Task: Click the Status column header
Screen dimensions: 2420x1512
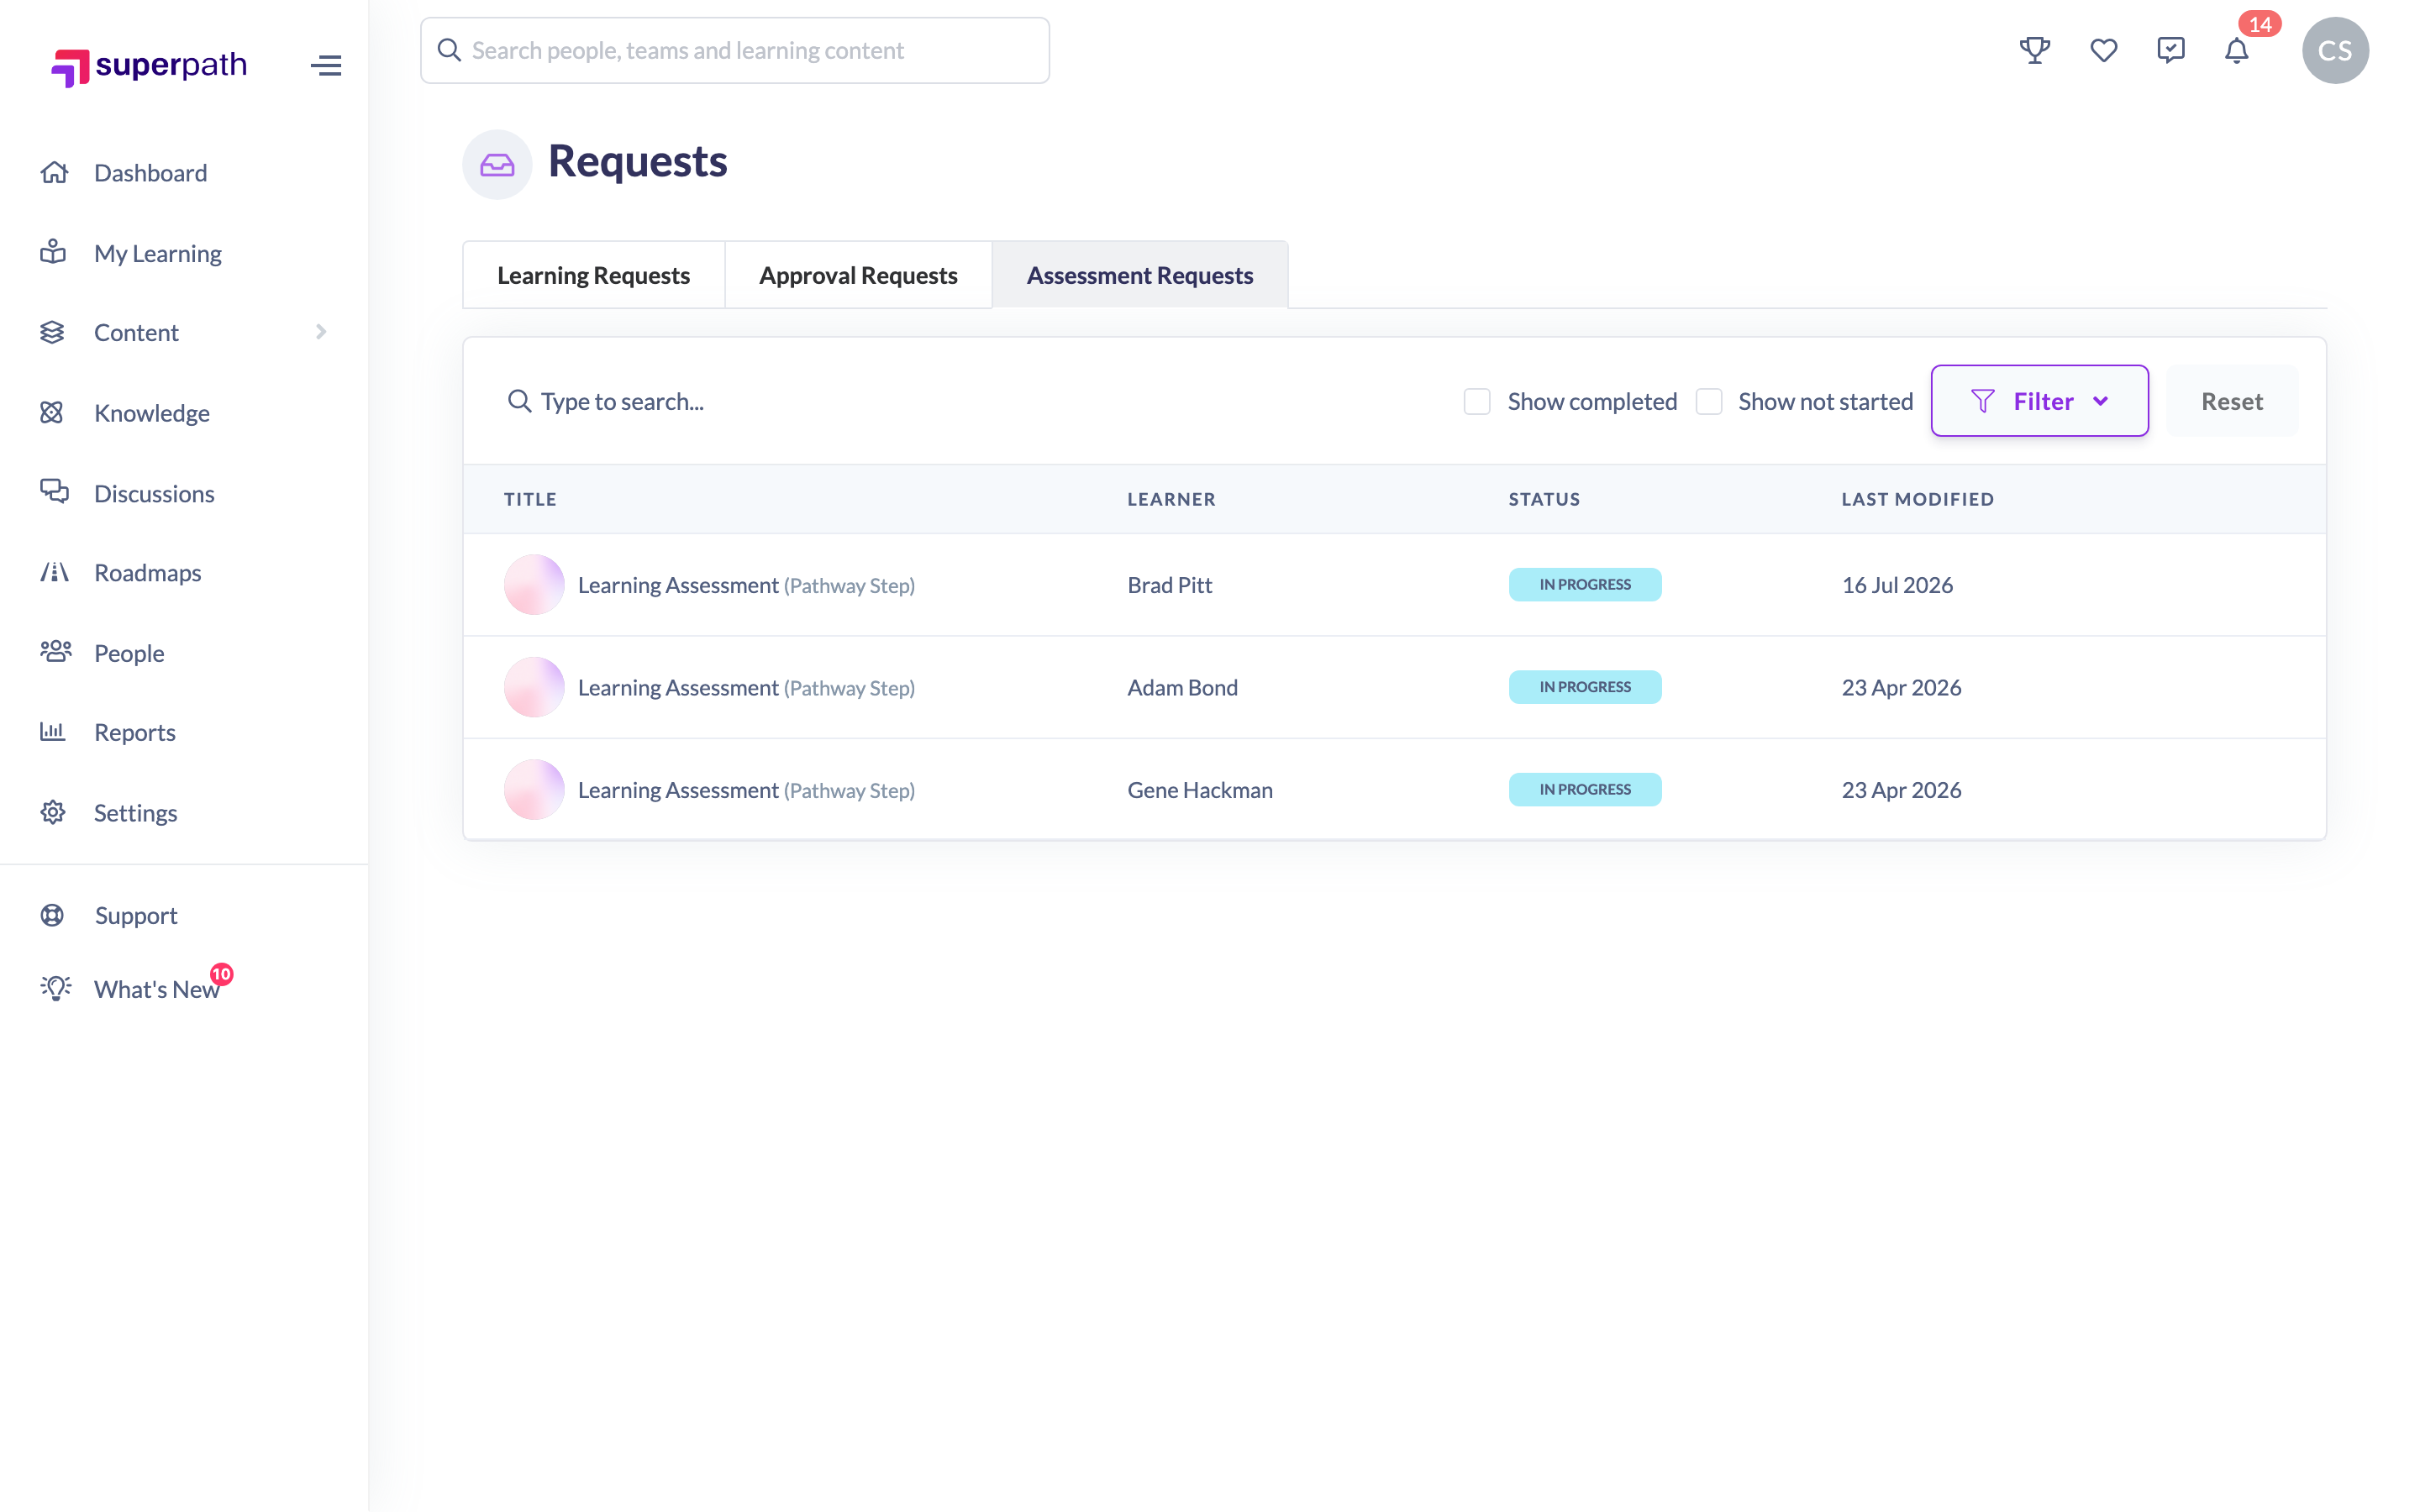Action: click(1544, 499)
